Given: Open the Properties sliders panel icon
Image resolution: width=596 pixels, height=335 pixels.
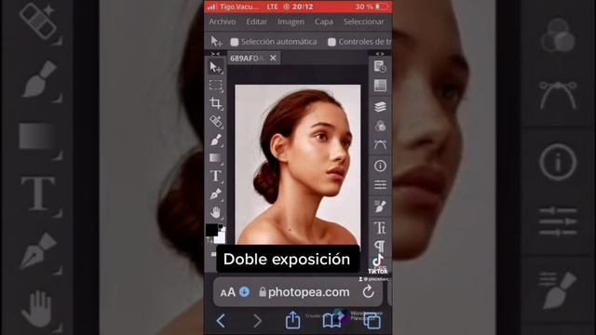Looking at the screenshot, I should (380, 185).
